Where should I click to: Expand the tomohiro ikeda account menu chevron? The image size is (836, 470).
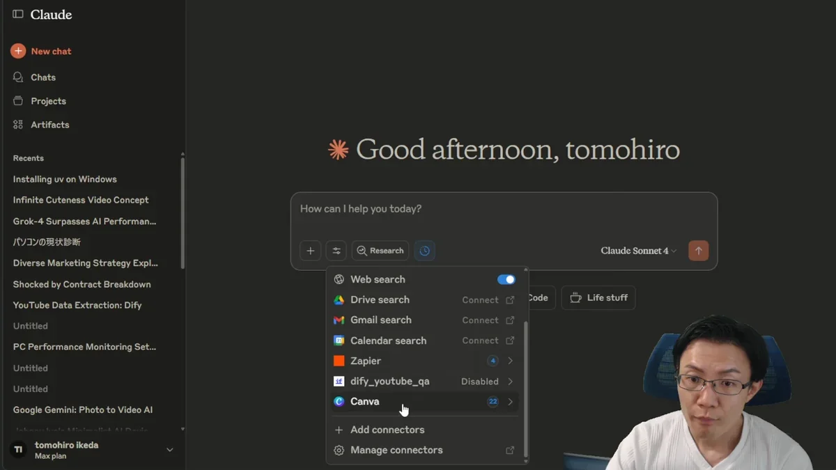pyautogui.click(x=170, y=450)
